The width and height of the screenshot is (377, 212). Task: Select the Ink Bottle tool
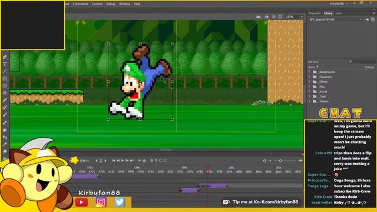tap(5, 137)
